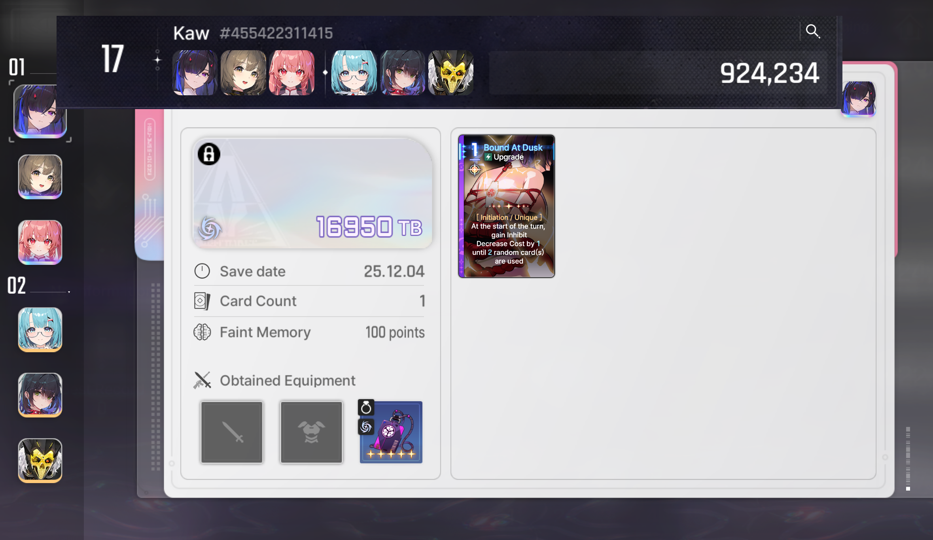Click the brown-haired portrait in the top header

pyautogui.click(x=243, y=73)
